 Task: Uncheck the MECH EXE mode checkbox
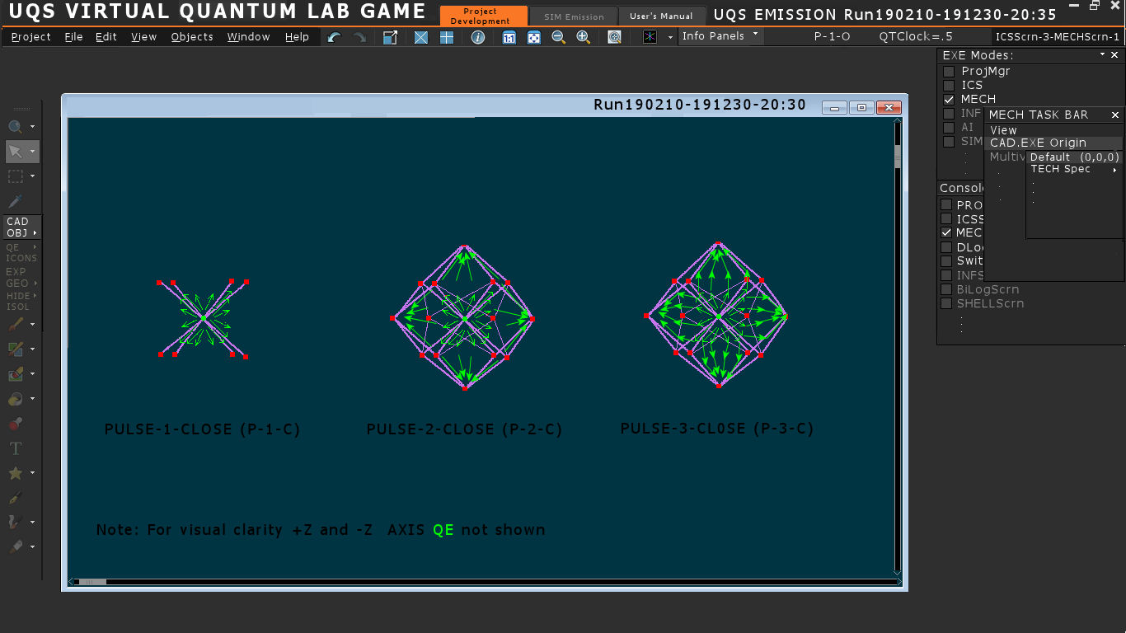[949, 100]
